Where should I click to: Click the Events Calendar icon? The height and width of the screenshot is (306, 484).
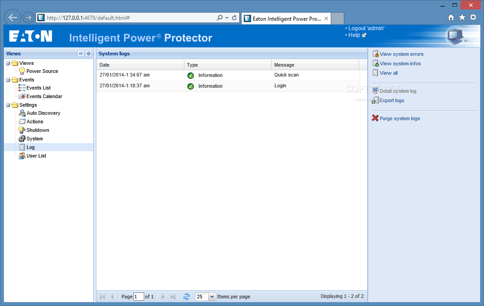tap(22, 96)
